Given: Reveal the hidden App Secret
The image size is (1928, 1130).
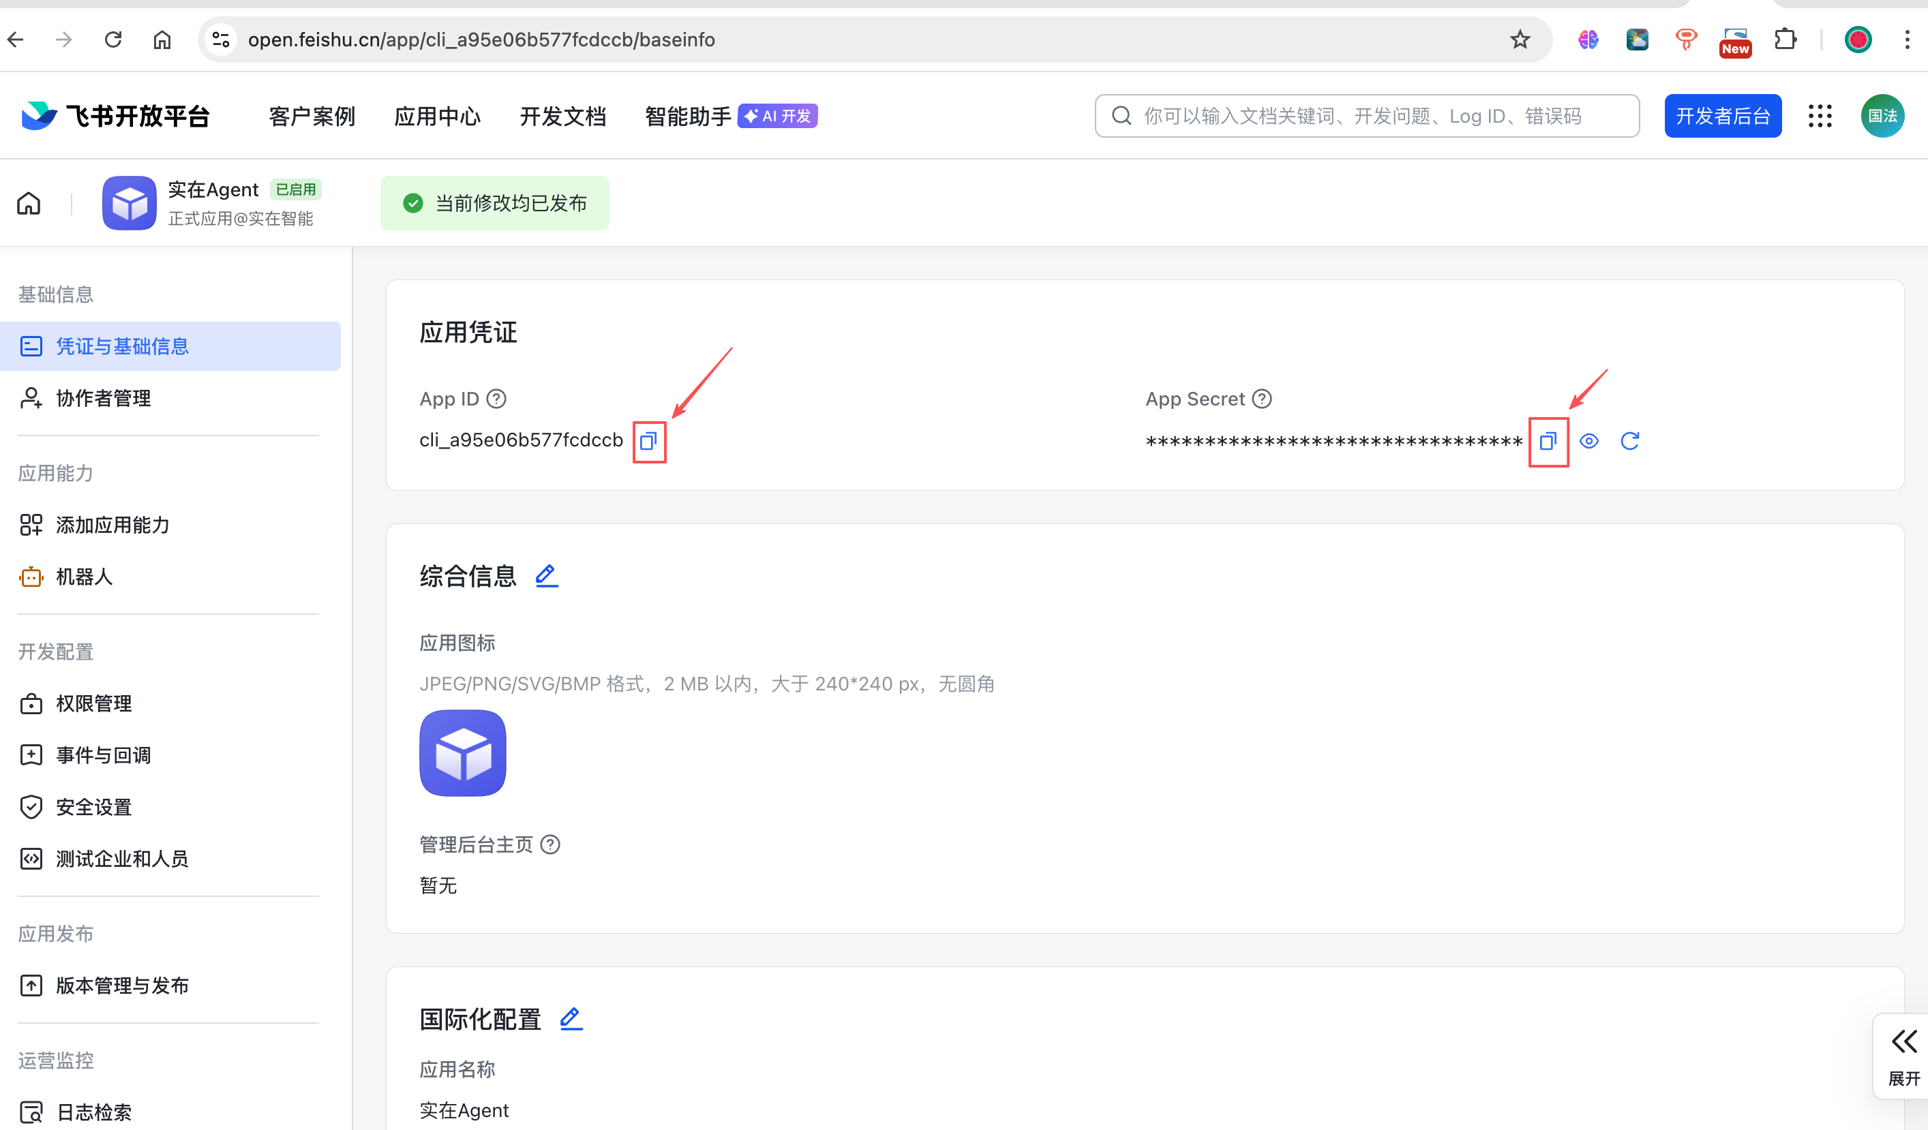Looking at the screenshot, I should tap(1589, 441).
